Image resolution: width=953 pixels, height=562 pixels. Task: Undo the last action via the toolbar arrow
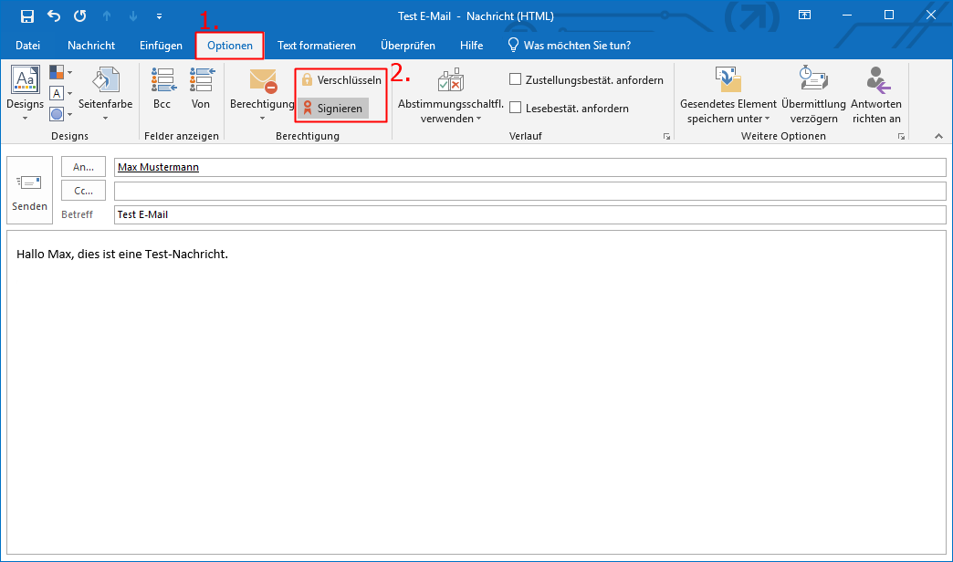tap(54, 16)
